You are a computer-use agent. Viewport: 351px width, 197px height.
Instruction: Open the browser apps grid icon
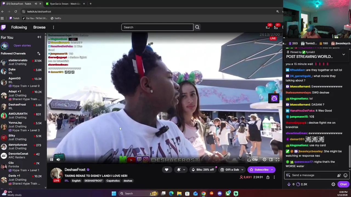pos(2,18)
